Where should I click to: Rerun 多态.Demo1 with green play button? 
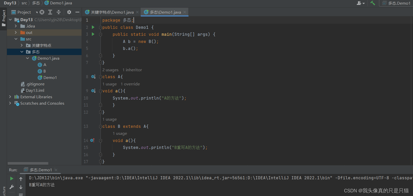(12, 179)
